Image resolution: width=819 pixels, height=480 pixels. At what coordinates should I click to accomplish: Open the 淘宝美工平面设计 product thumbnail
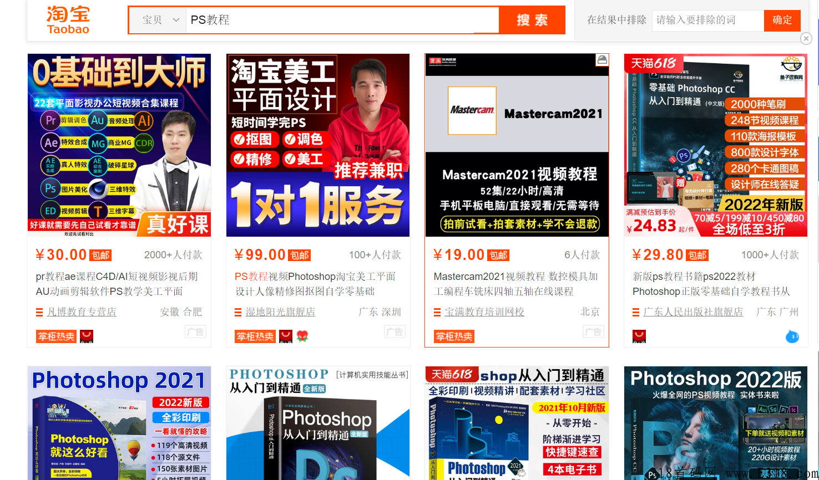tap(318, 145)
